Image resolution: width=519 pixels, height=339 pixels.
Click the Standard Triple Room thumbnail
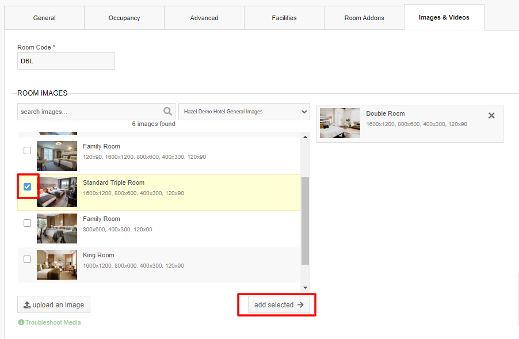tap(57, 192)
